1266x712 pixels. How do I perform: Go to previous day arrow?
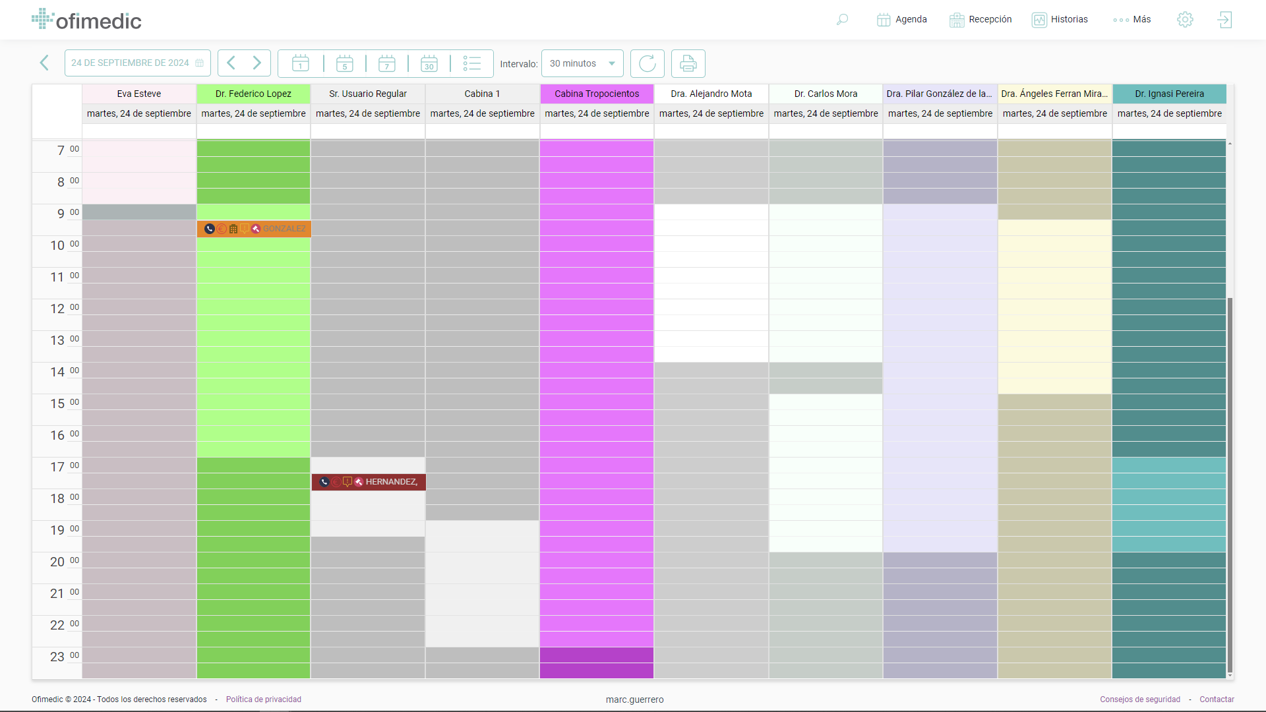pos(231,63)
